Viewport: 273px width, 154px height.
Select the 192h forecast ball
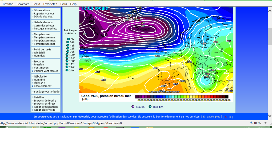click(x=67, y=64)
